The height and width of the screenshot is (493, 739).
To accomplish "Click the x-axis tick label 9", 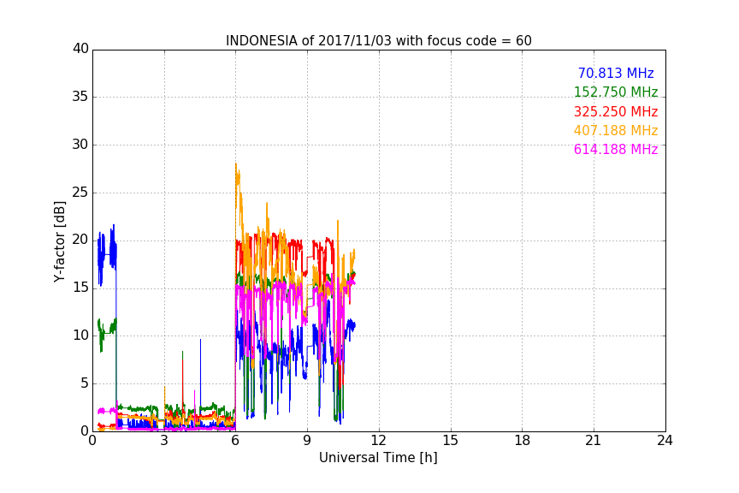I will coord(307,441).
